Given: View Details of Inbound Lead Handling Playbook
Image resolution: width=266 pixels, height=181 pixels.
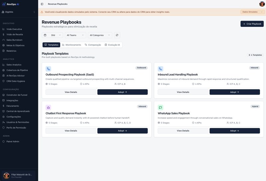Looking at the screenshot, I should click(x=183, y=92).
